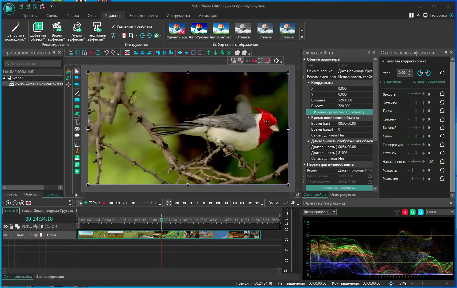Viewport: 457px width, 288px height.
Task: Click the red trash delete icon
Action: tap(91, 53)
